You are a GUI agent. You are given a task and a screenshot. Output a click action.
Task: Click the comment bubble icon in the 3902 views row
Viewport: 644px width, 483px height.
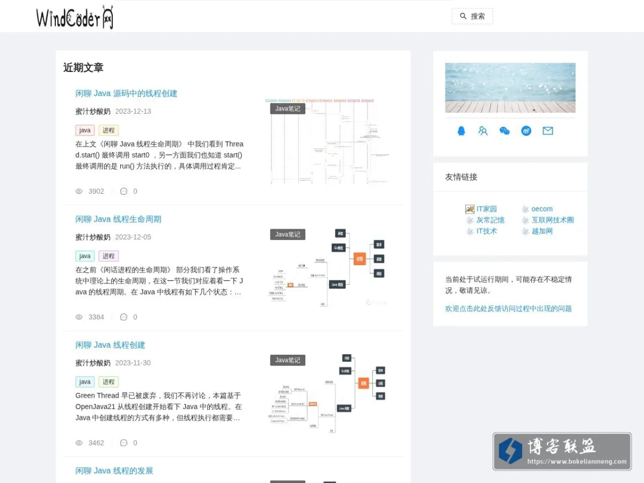click(123, 191)
